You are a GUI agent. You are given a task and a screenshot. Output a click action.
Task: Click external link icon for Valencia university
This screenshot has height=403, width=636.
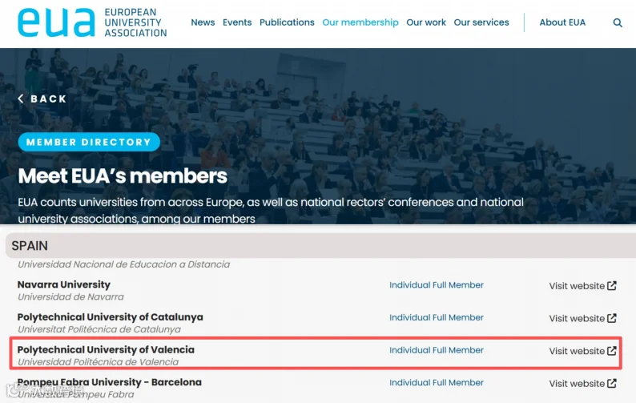[612, 351]
